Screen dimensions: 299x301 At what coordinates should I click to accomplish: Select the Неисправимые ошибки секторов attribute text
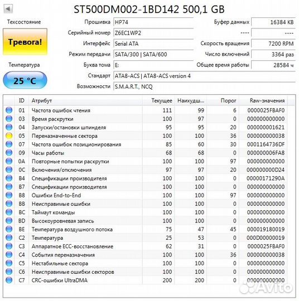coord(73,272)
